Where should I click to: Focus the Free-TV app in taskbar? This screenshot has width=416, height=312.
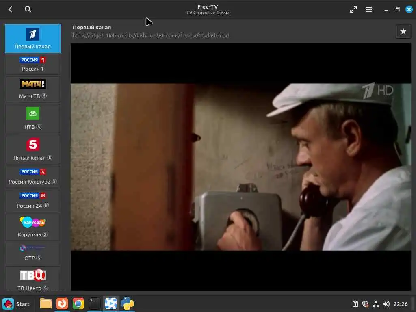[x=110, y=304]
